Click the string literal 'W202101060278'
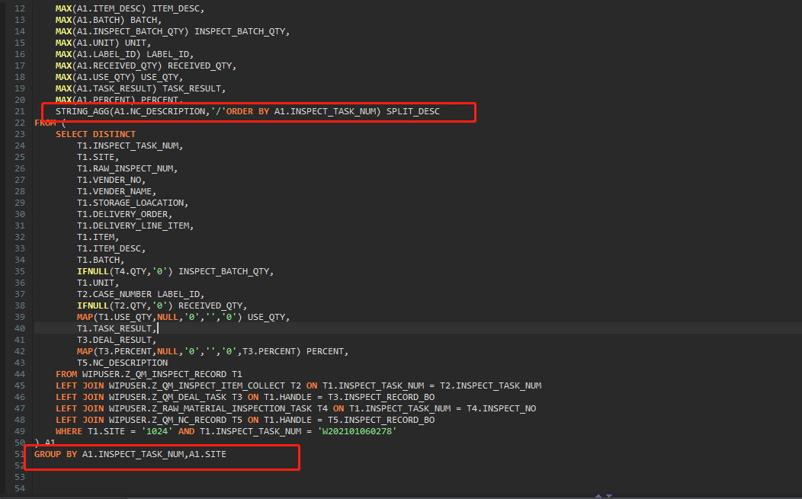 (x=356, y=430)
